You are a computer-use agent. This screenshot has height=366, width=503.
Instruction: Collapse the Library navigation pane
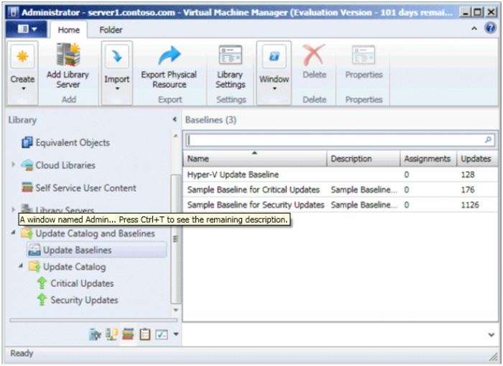[175, 119]
